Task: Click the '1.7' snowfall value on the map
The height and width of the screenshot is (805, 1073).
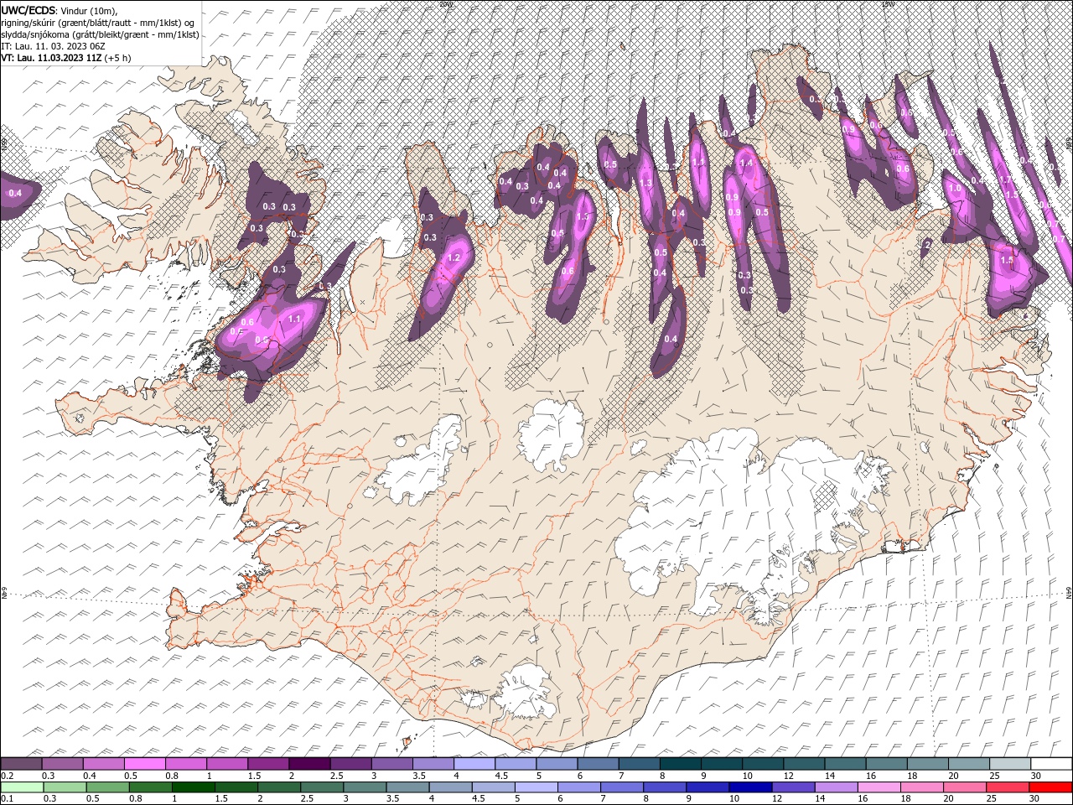Action: pyautogui.click(x=1007, y=180)
